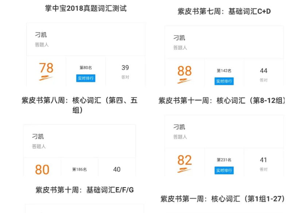Select the orange score 80
This screenshot has width=306, height=213.
(x=42, y=170)
